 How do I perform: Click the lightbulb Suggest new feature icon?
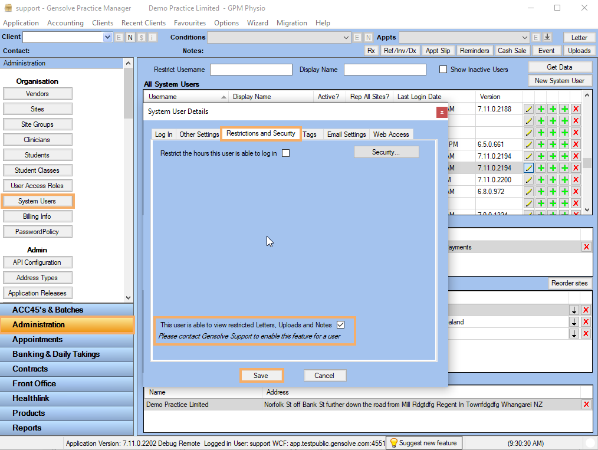[394, 443]
